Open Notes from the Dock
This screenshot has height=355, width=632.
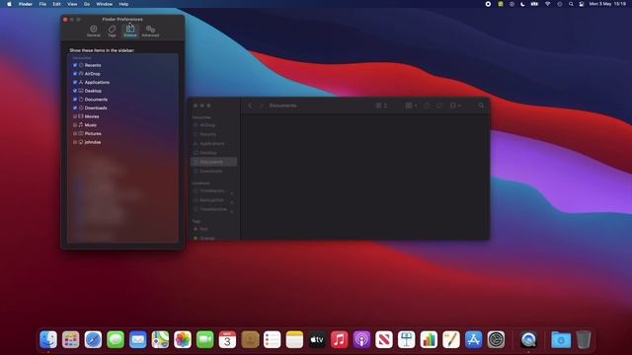coord(294,339)
